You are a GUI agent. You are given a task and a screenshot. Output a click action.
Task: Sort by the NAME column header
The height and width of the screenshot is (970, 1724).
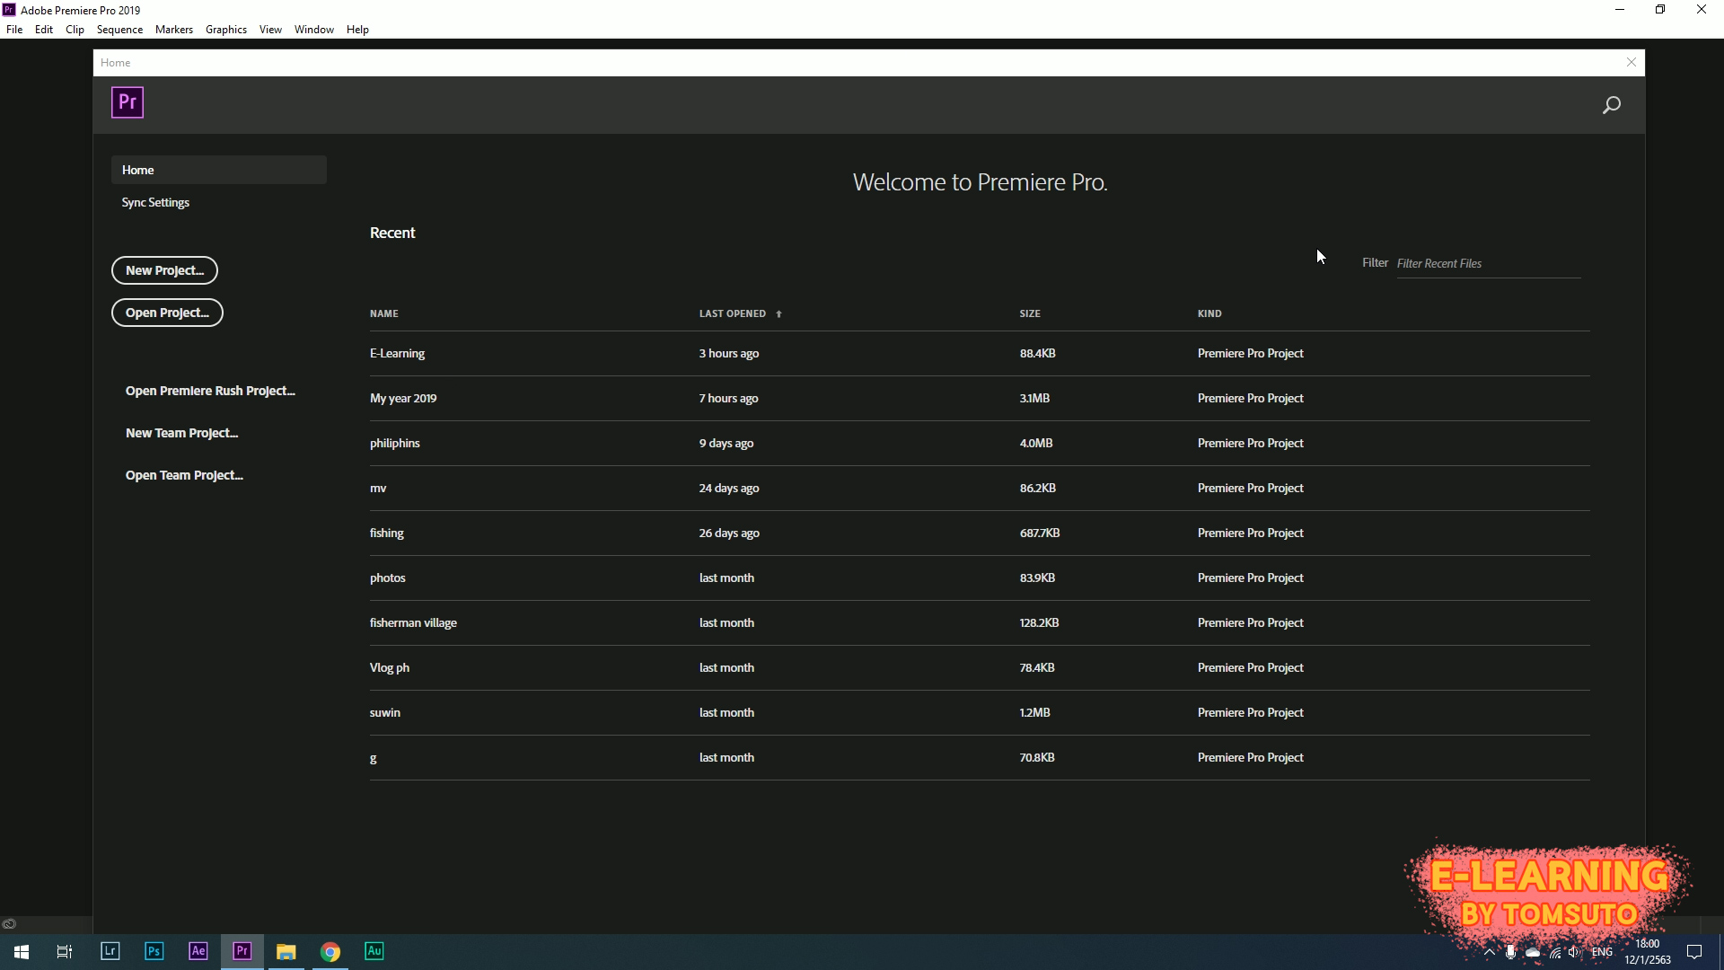coord(383,313)
